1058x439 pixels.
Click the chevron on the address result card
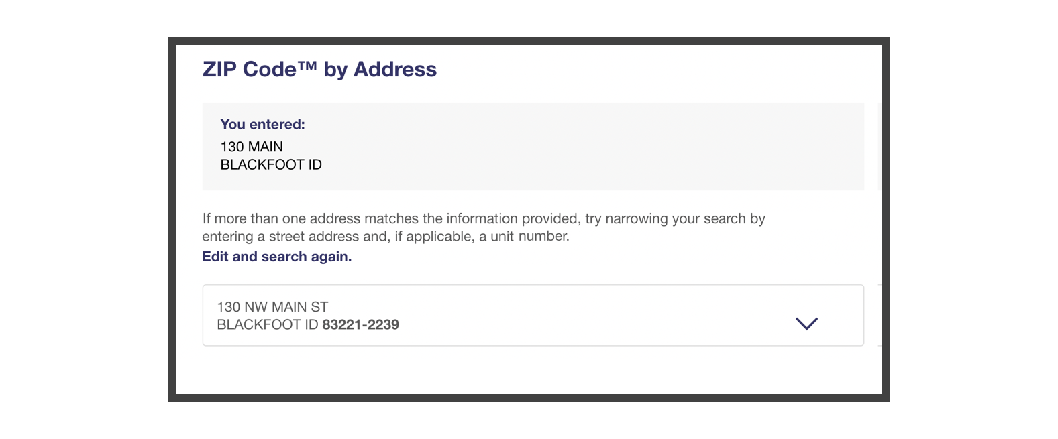(x=808, y=324)
